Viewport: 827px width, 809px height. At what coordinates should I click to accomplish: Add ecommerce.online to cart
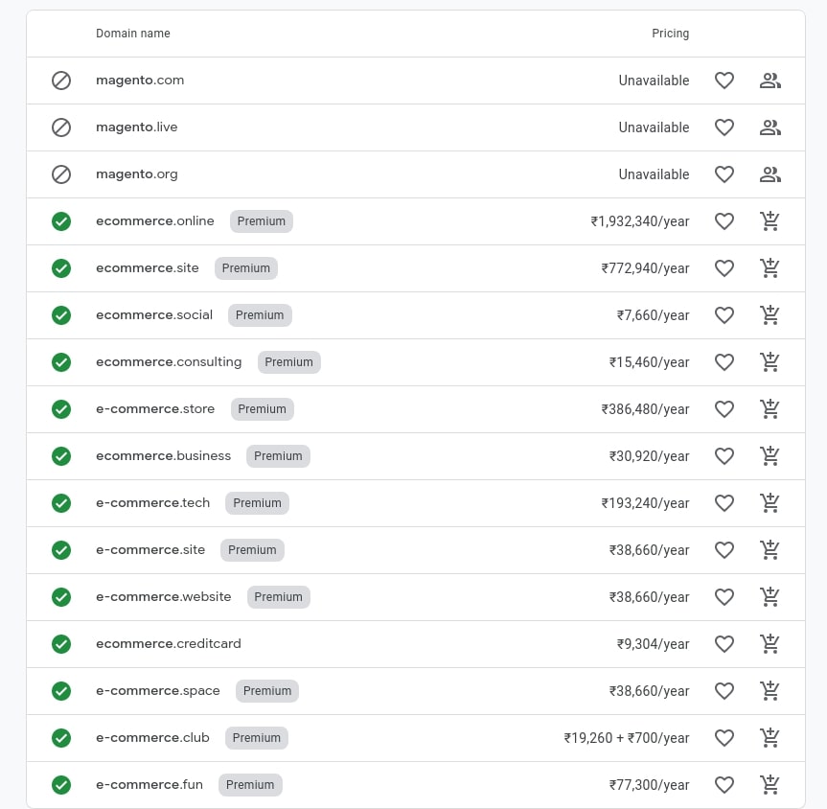point(770,221)
